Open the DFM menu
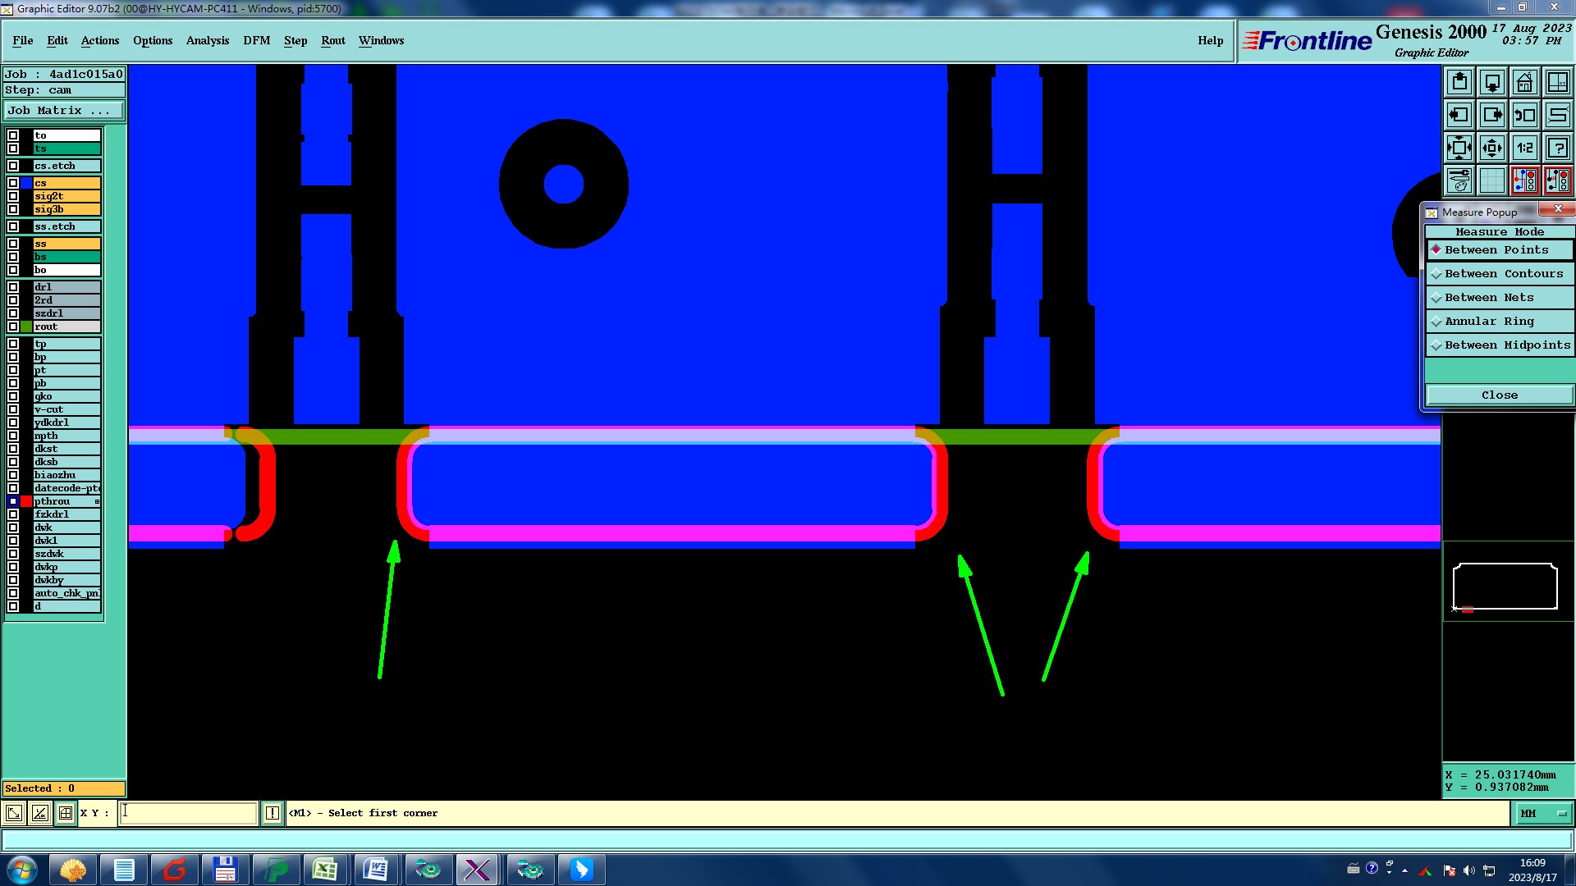The image size is (1576, 886). 256,41
